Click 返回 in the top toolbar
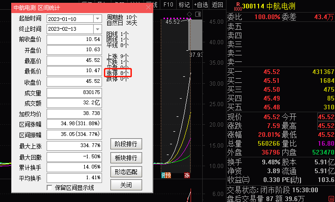335x202 pixels. (x=217, y=5)
